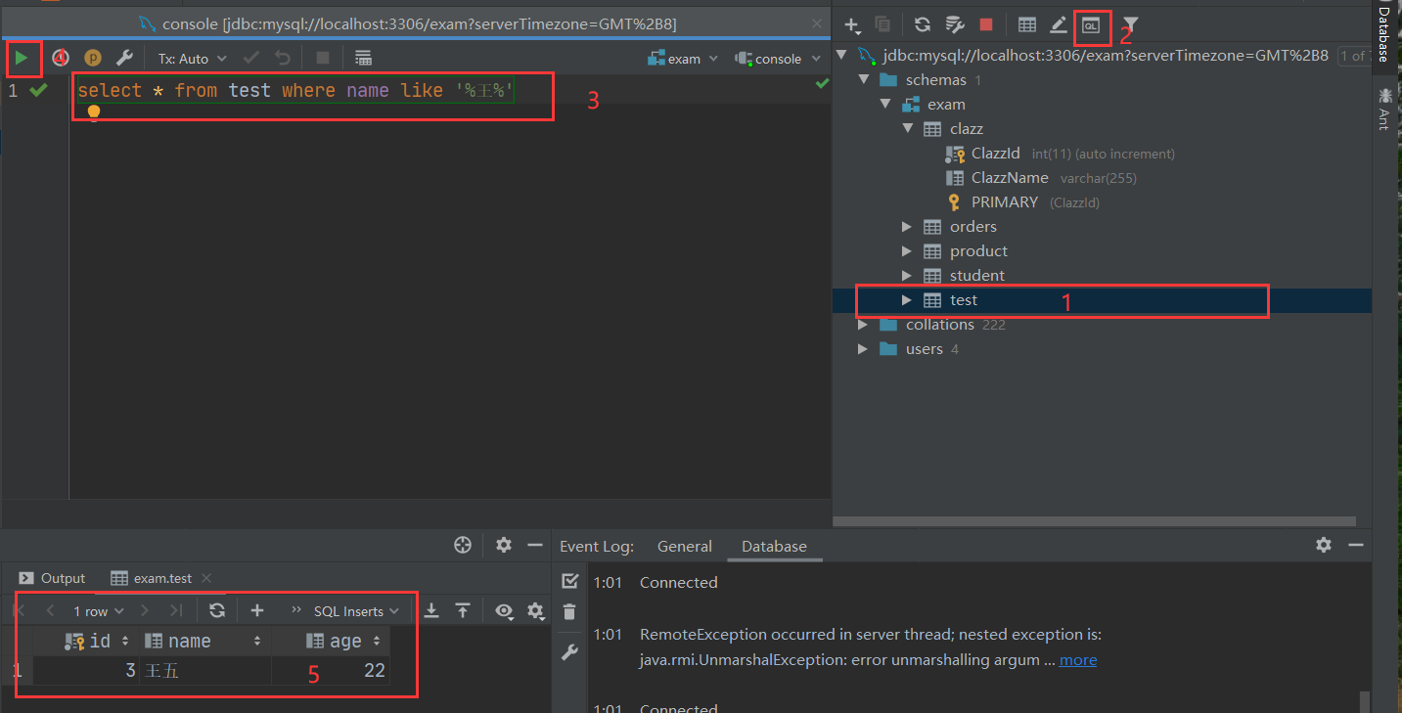
Task: Switch Event Log to General tab
Action: (x=685, y=547)
